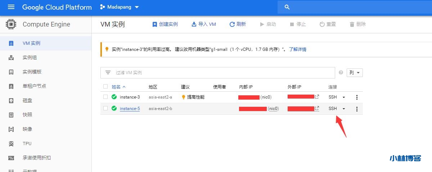The image size is (432, 172).
Task: Click the VM 实例 sidebar icon
Action: pyautogui.click(x=11, y=43)
